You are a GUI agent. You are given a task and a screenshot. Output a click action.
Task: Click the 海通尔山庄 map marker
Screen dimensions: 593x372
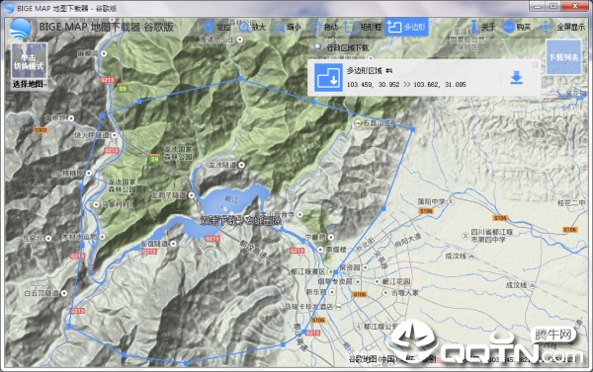click(240, 39)
